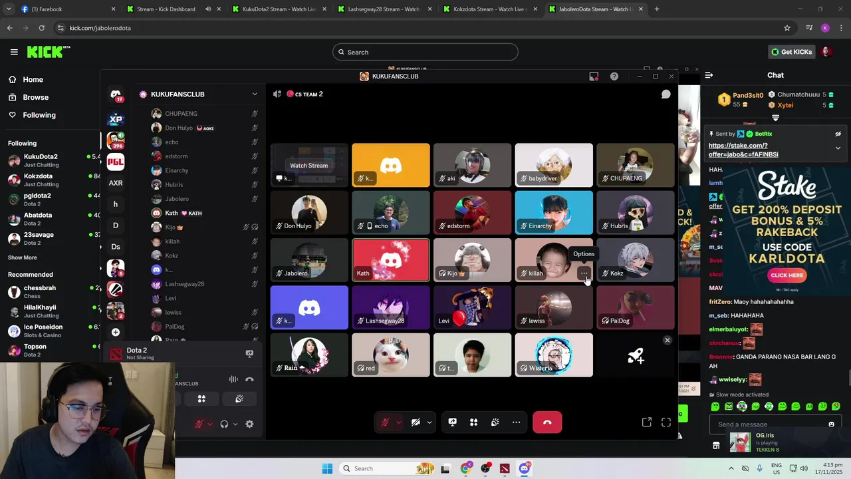Mute the Stream - Kick Dashboard tab audio
851x479 pixels.
208,9
